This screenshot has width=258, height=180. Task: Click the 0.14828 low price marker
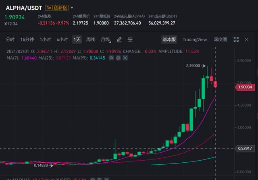(x=44, y=166)
